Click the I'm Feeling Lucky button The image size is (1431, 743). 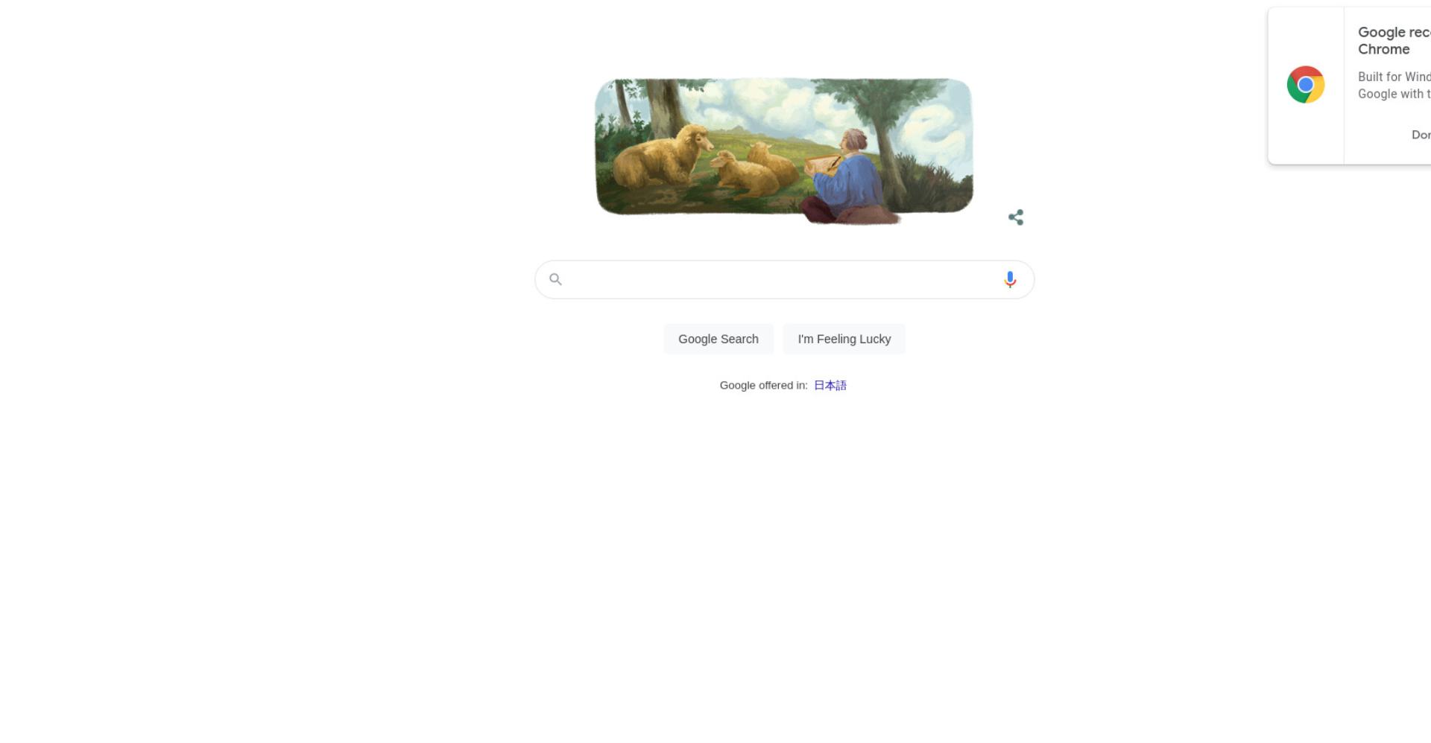tap(844, 339)
